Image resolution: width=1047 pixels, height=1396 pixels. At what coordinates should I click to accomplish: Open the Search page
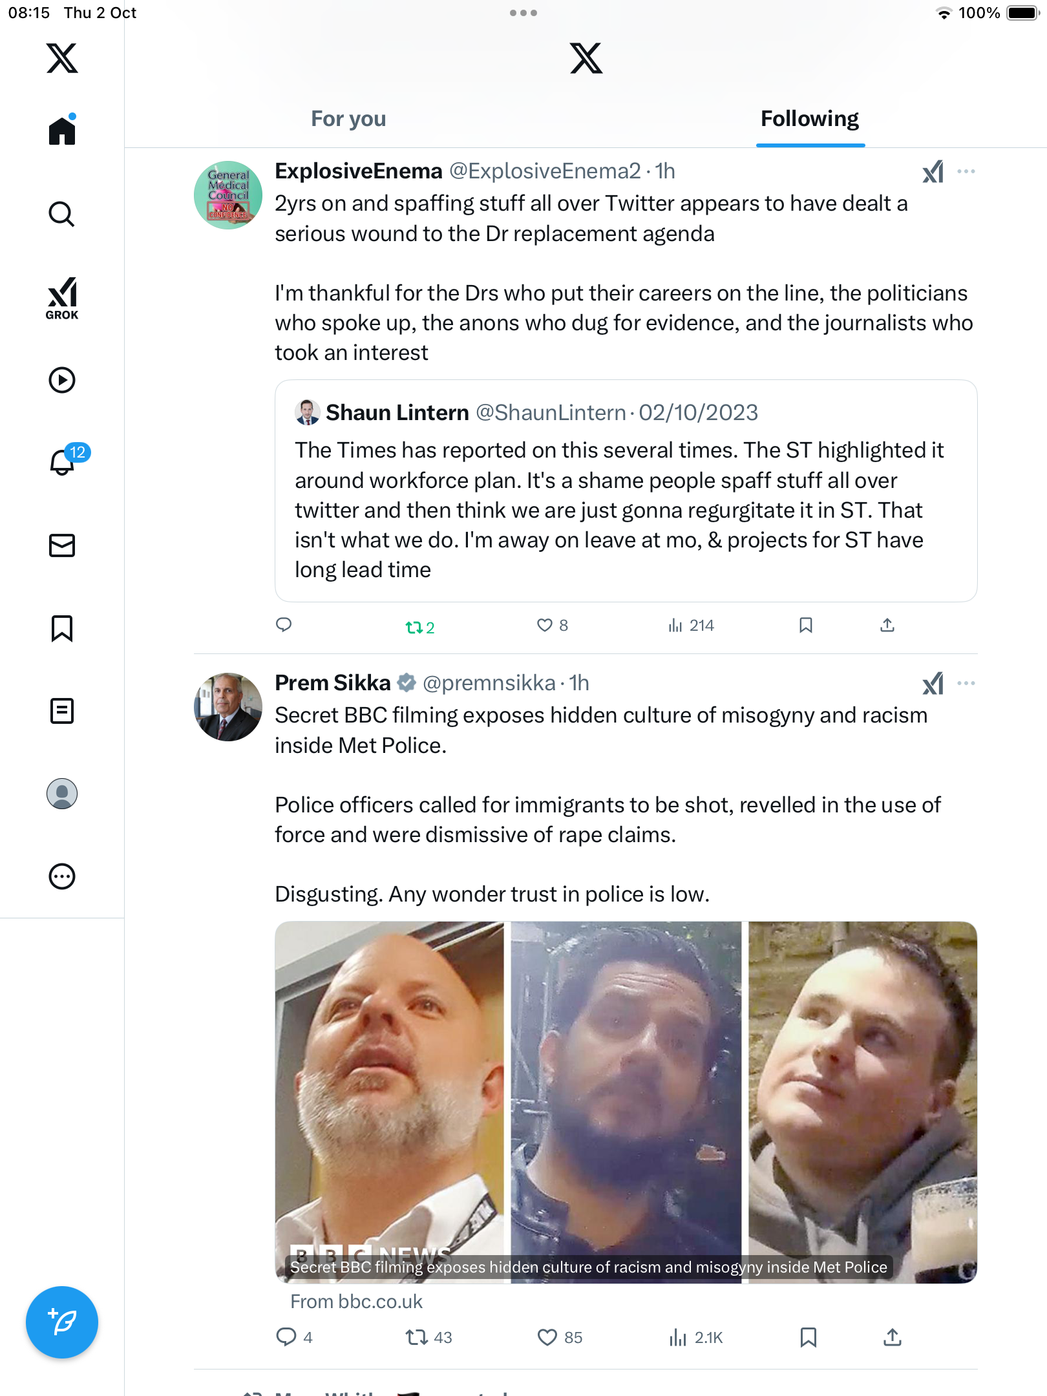[x=62, y=215]
